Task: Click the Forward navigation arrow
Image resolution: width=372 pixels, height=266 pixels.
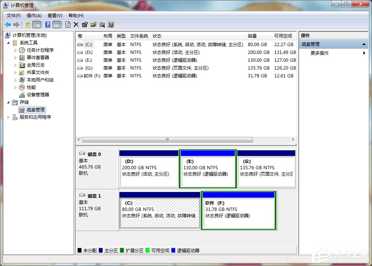Action: [x=16, y=25]
